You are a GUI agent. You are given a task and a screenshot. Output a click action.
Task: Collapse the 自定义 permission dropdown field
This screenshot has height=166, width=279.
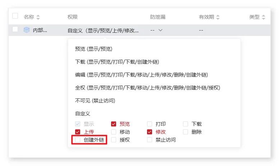point(103,31)
